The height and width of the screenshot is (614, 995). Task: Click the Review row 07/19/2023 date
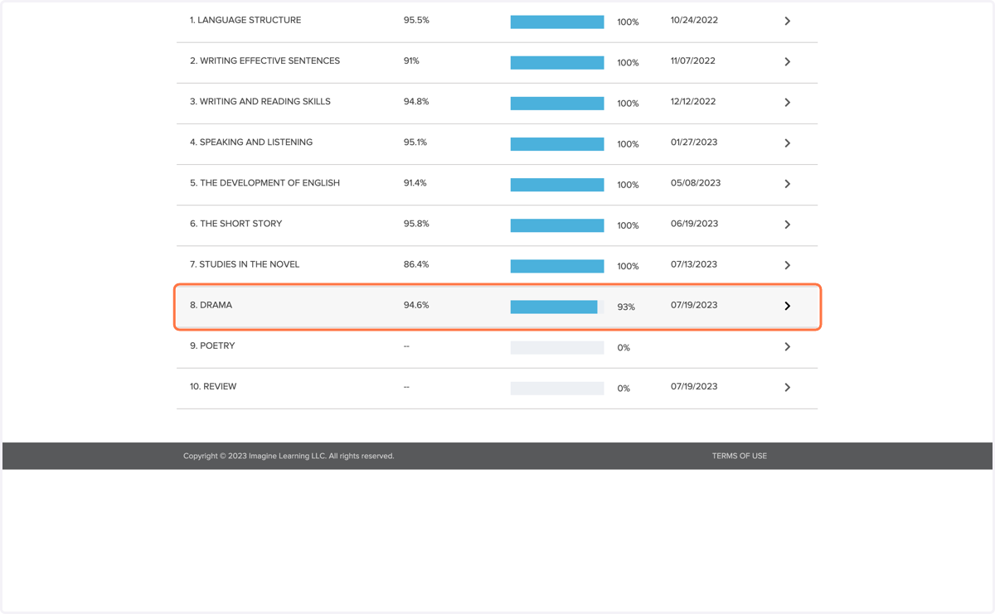pos(694,385)
